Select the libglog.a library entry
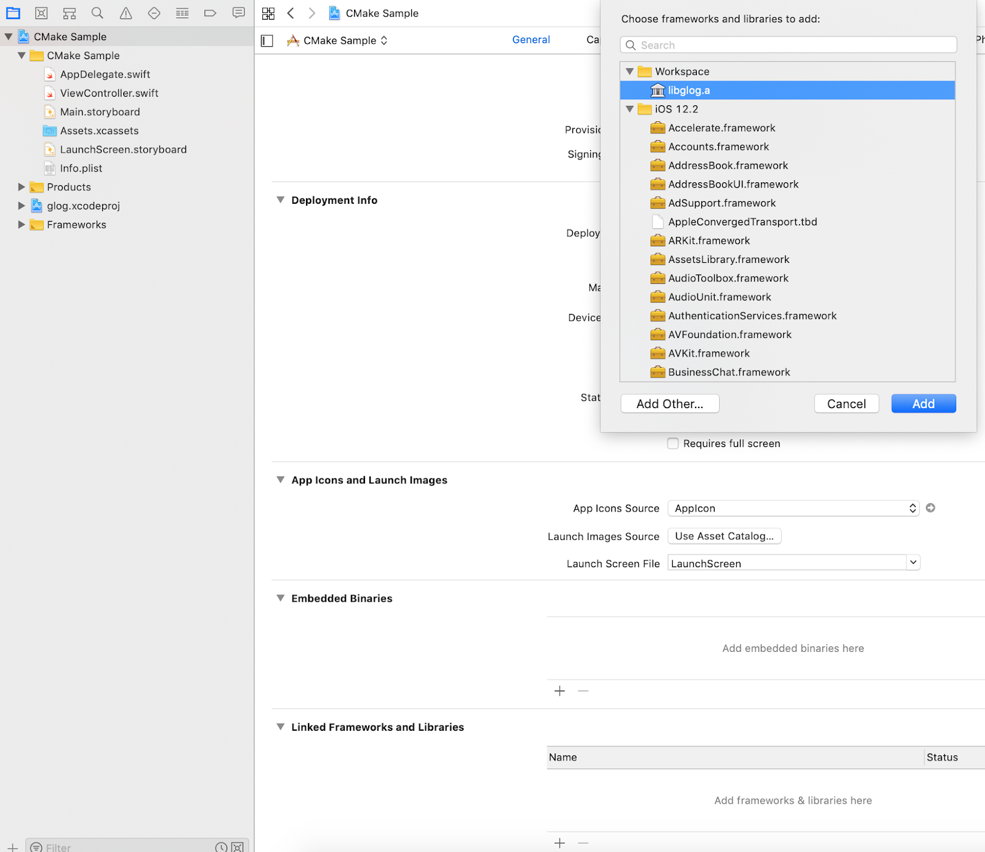 click(787, 90)
